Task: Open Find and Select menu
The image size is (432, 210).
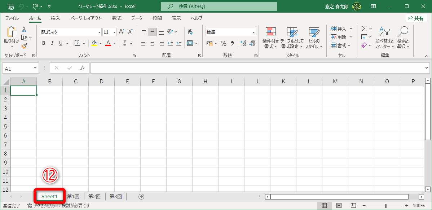Action: click(x=403, y=38)
